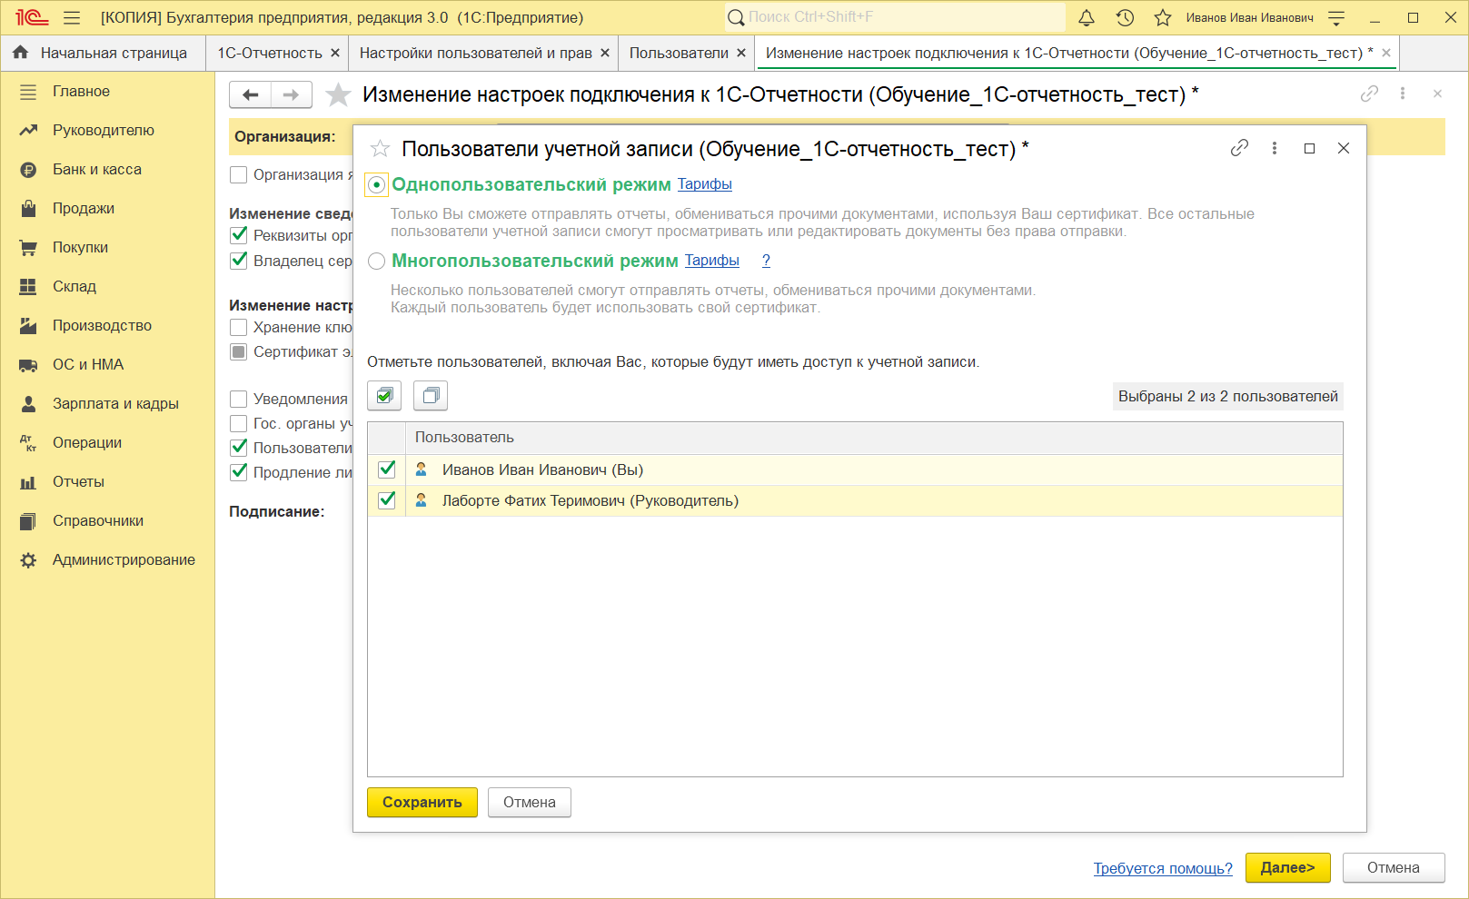Open Продажи section
This screenshot has height=899, width=1469.
[x=107, y=209]
